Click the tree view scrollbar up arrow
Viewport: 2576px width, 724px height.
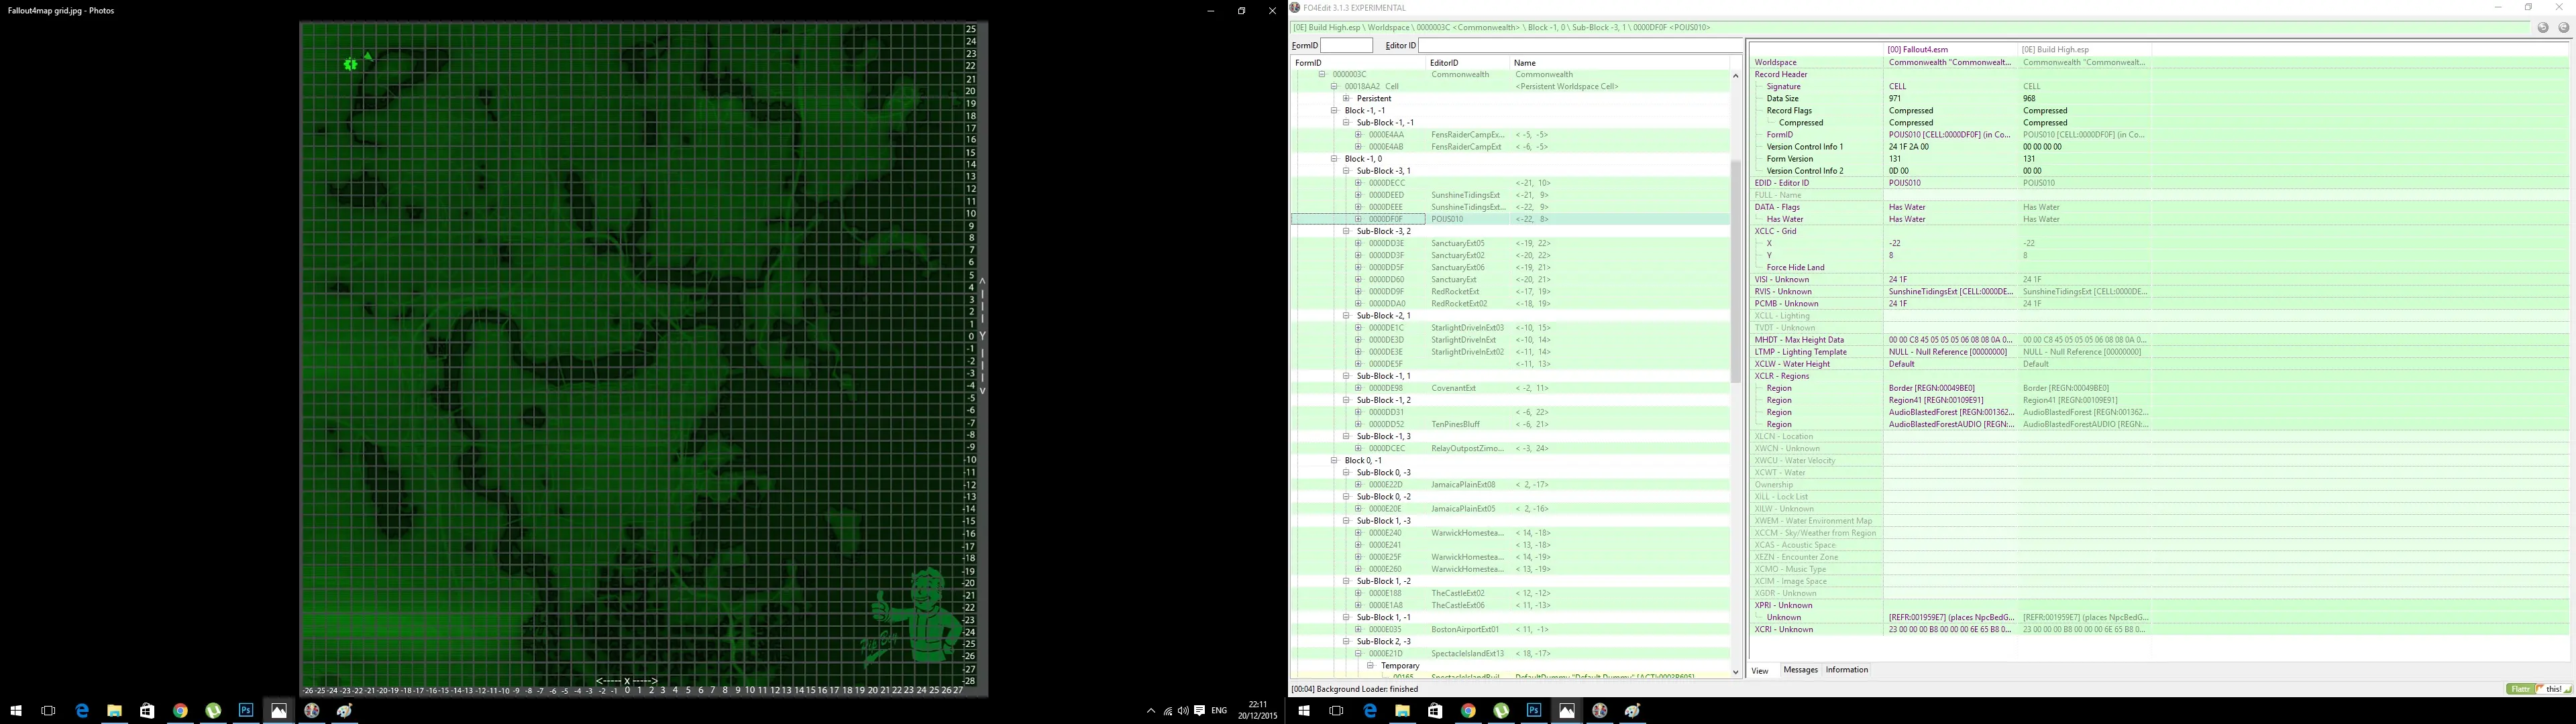pyautogui.click(x=1735, y=76)
